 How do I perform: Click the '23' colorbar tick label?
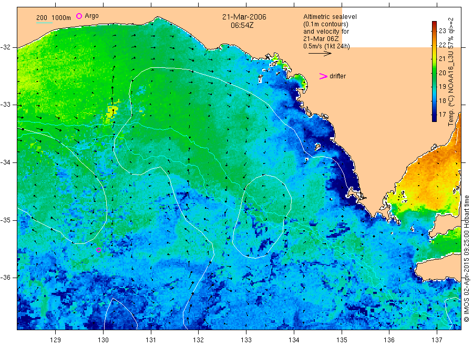(x=442, y=31)
